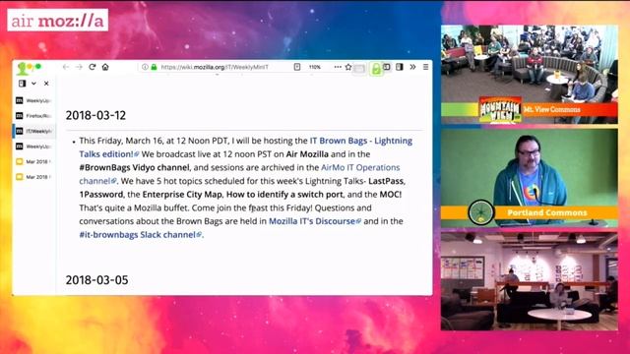Screen dimensions: 630x354
Task: Open the IT Brown Bags Lightning Talks link
Action: coord(361,141)
